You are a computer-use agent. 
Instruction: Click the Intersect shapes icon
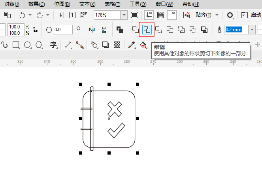[x=158, y=30]
